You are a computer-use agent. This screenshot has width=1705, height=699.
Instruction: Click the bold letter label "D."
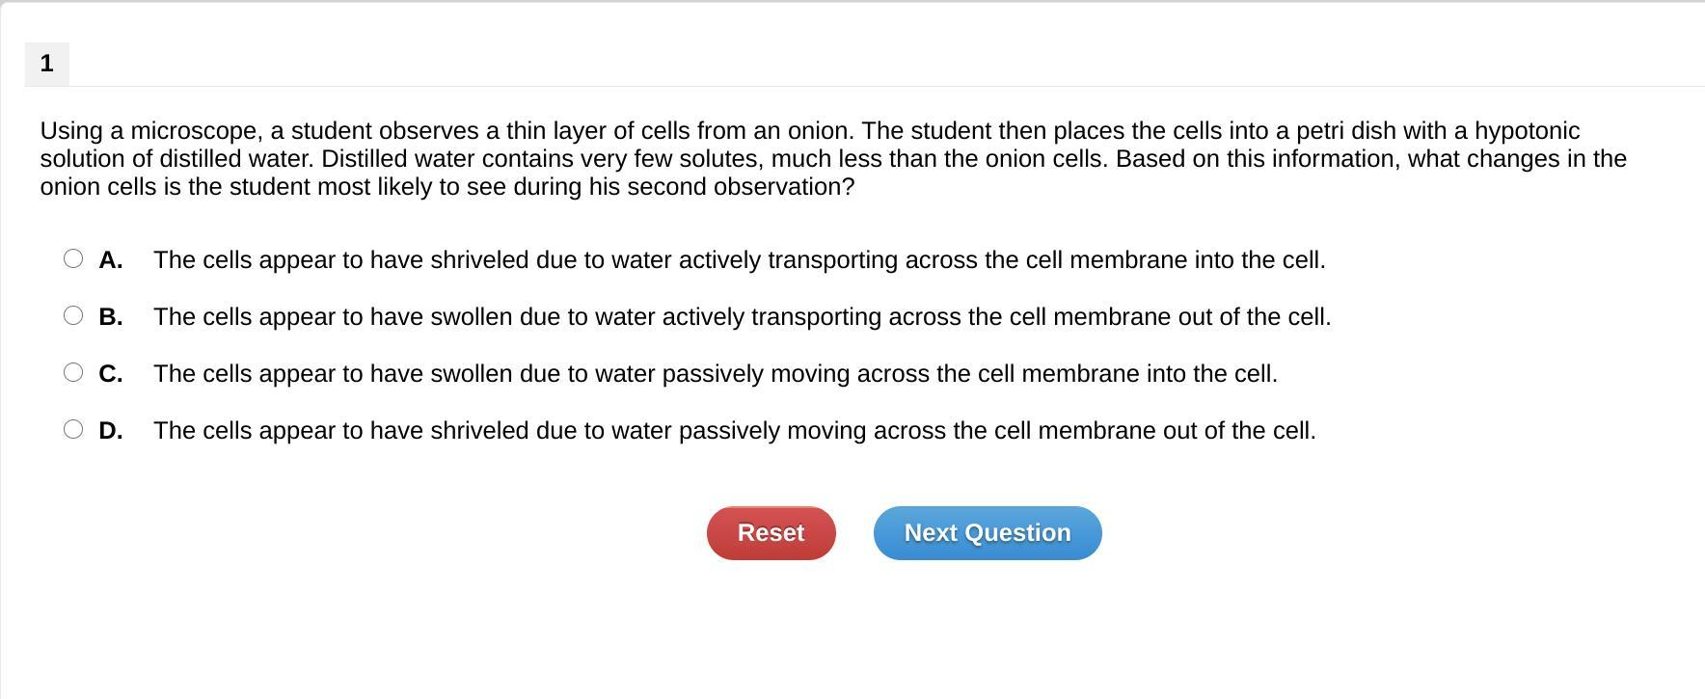111,431
